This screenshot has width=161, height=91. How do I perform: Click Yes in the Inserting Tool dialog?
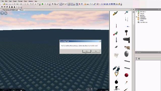point(87,51)
